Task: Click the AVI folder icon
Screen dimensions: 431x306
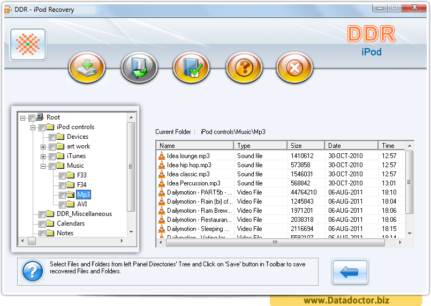Action: (x=71, y=204)
